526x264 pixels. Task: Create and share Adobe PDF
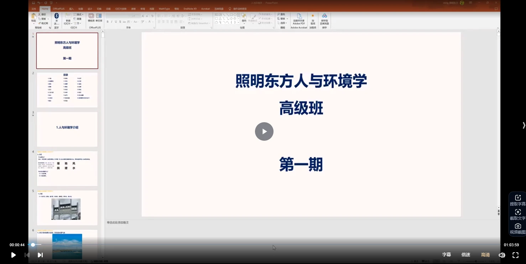click(299, 18)
